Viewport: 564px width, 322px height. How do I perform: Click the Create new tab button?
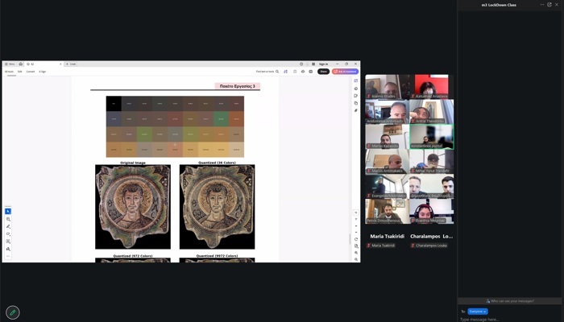71,64
